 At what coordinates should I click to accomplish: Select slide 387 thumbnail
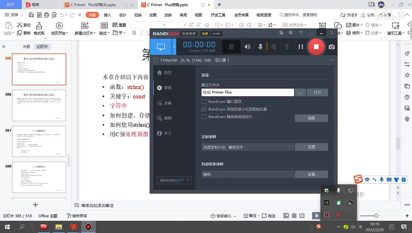(39, 141)
